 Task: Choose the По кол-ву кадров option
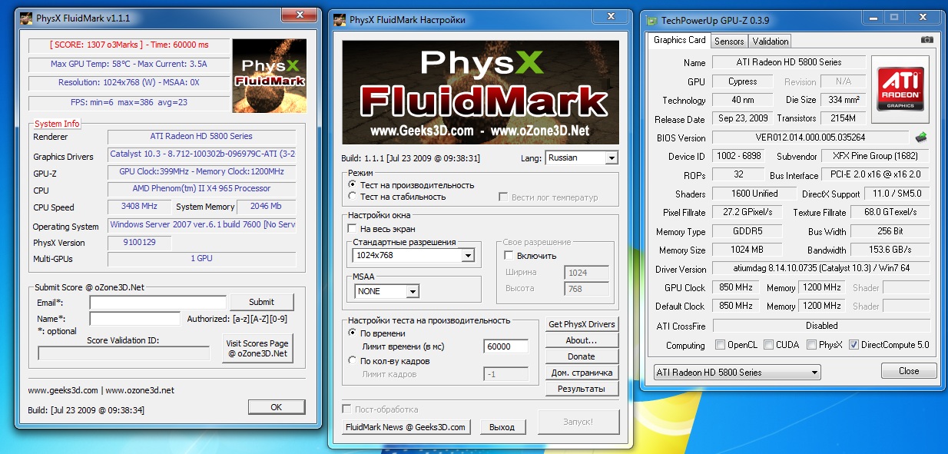click(x=353, y=360)
